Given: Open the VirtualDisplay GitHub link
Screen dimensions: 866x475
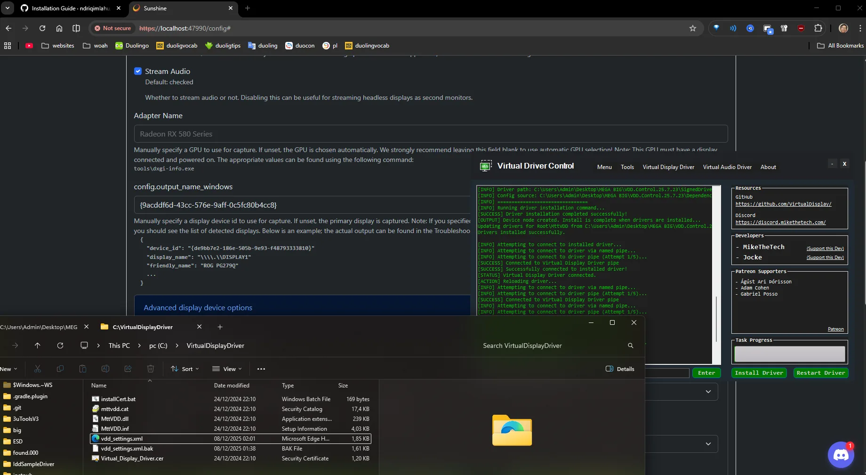Looking at the screenshot, I should [783, 204].
